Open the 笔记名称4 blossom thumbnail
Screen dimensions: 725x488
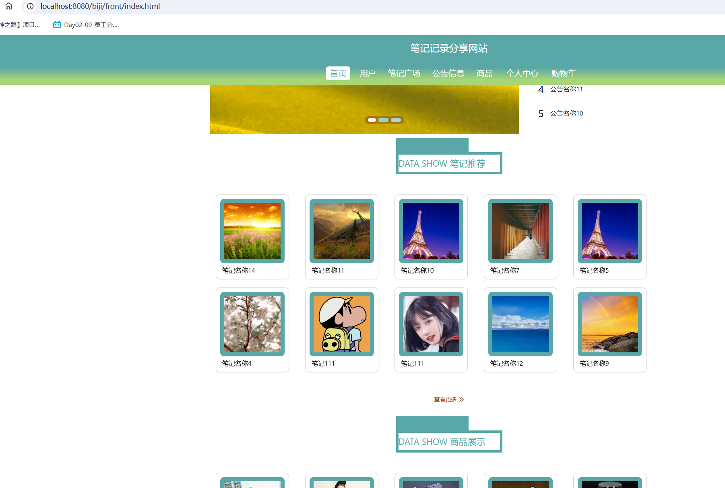252,324
